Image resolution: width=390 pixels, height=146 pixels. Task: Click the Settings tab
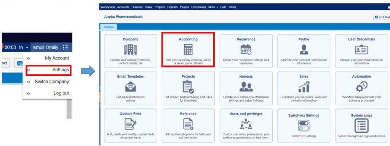(x=109, y=27)
